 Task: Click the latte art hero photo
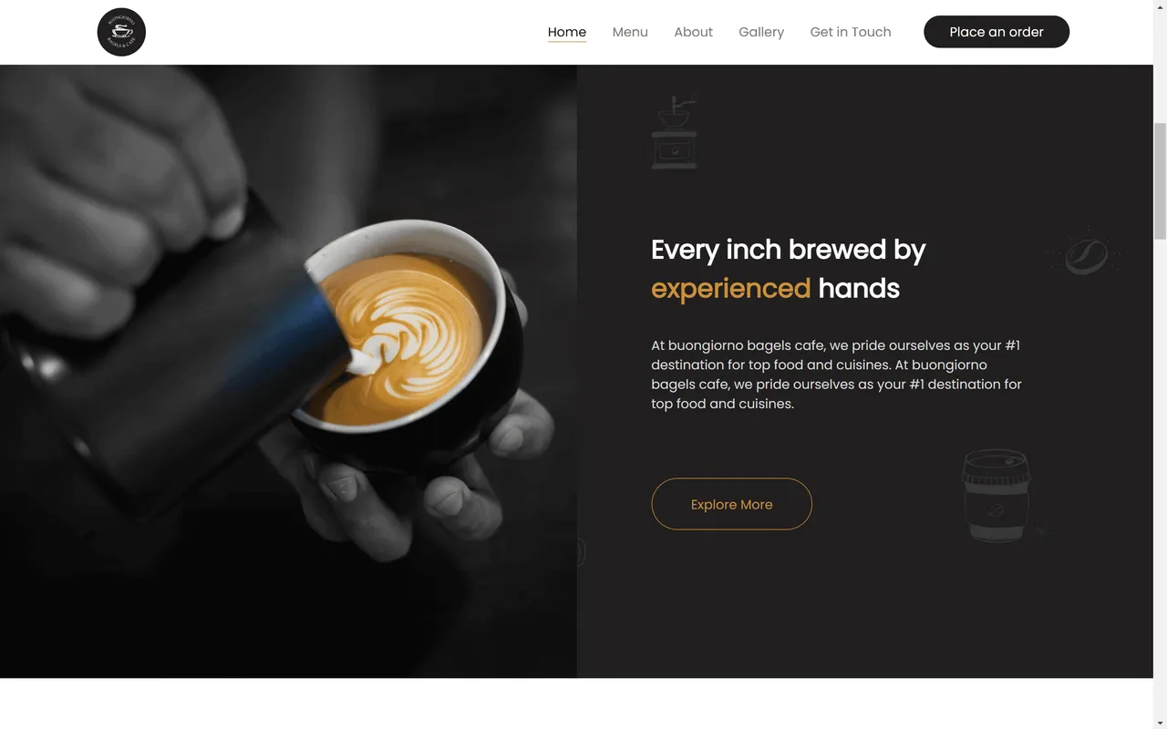[x=288, y=371]
